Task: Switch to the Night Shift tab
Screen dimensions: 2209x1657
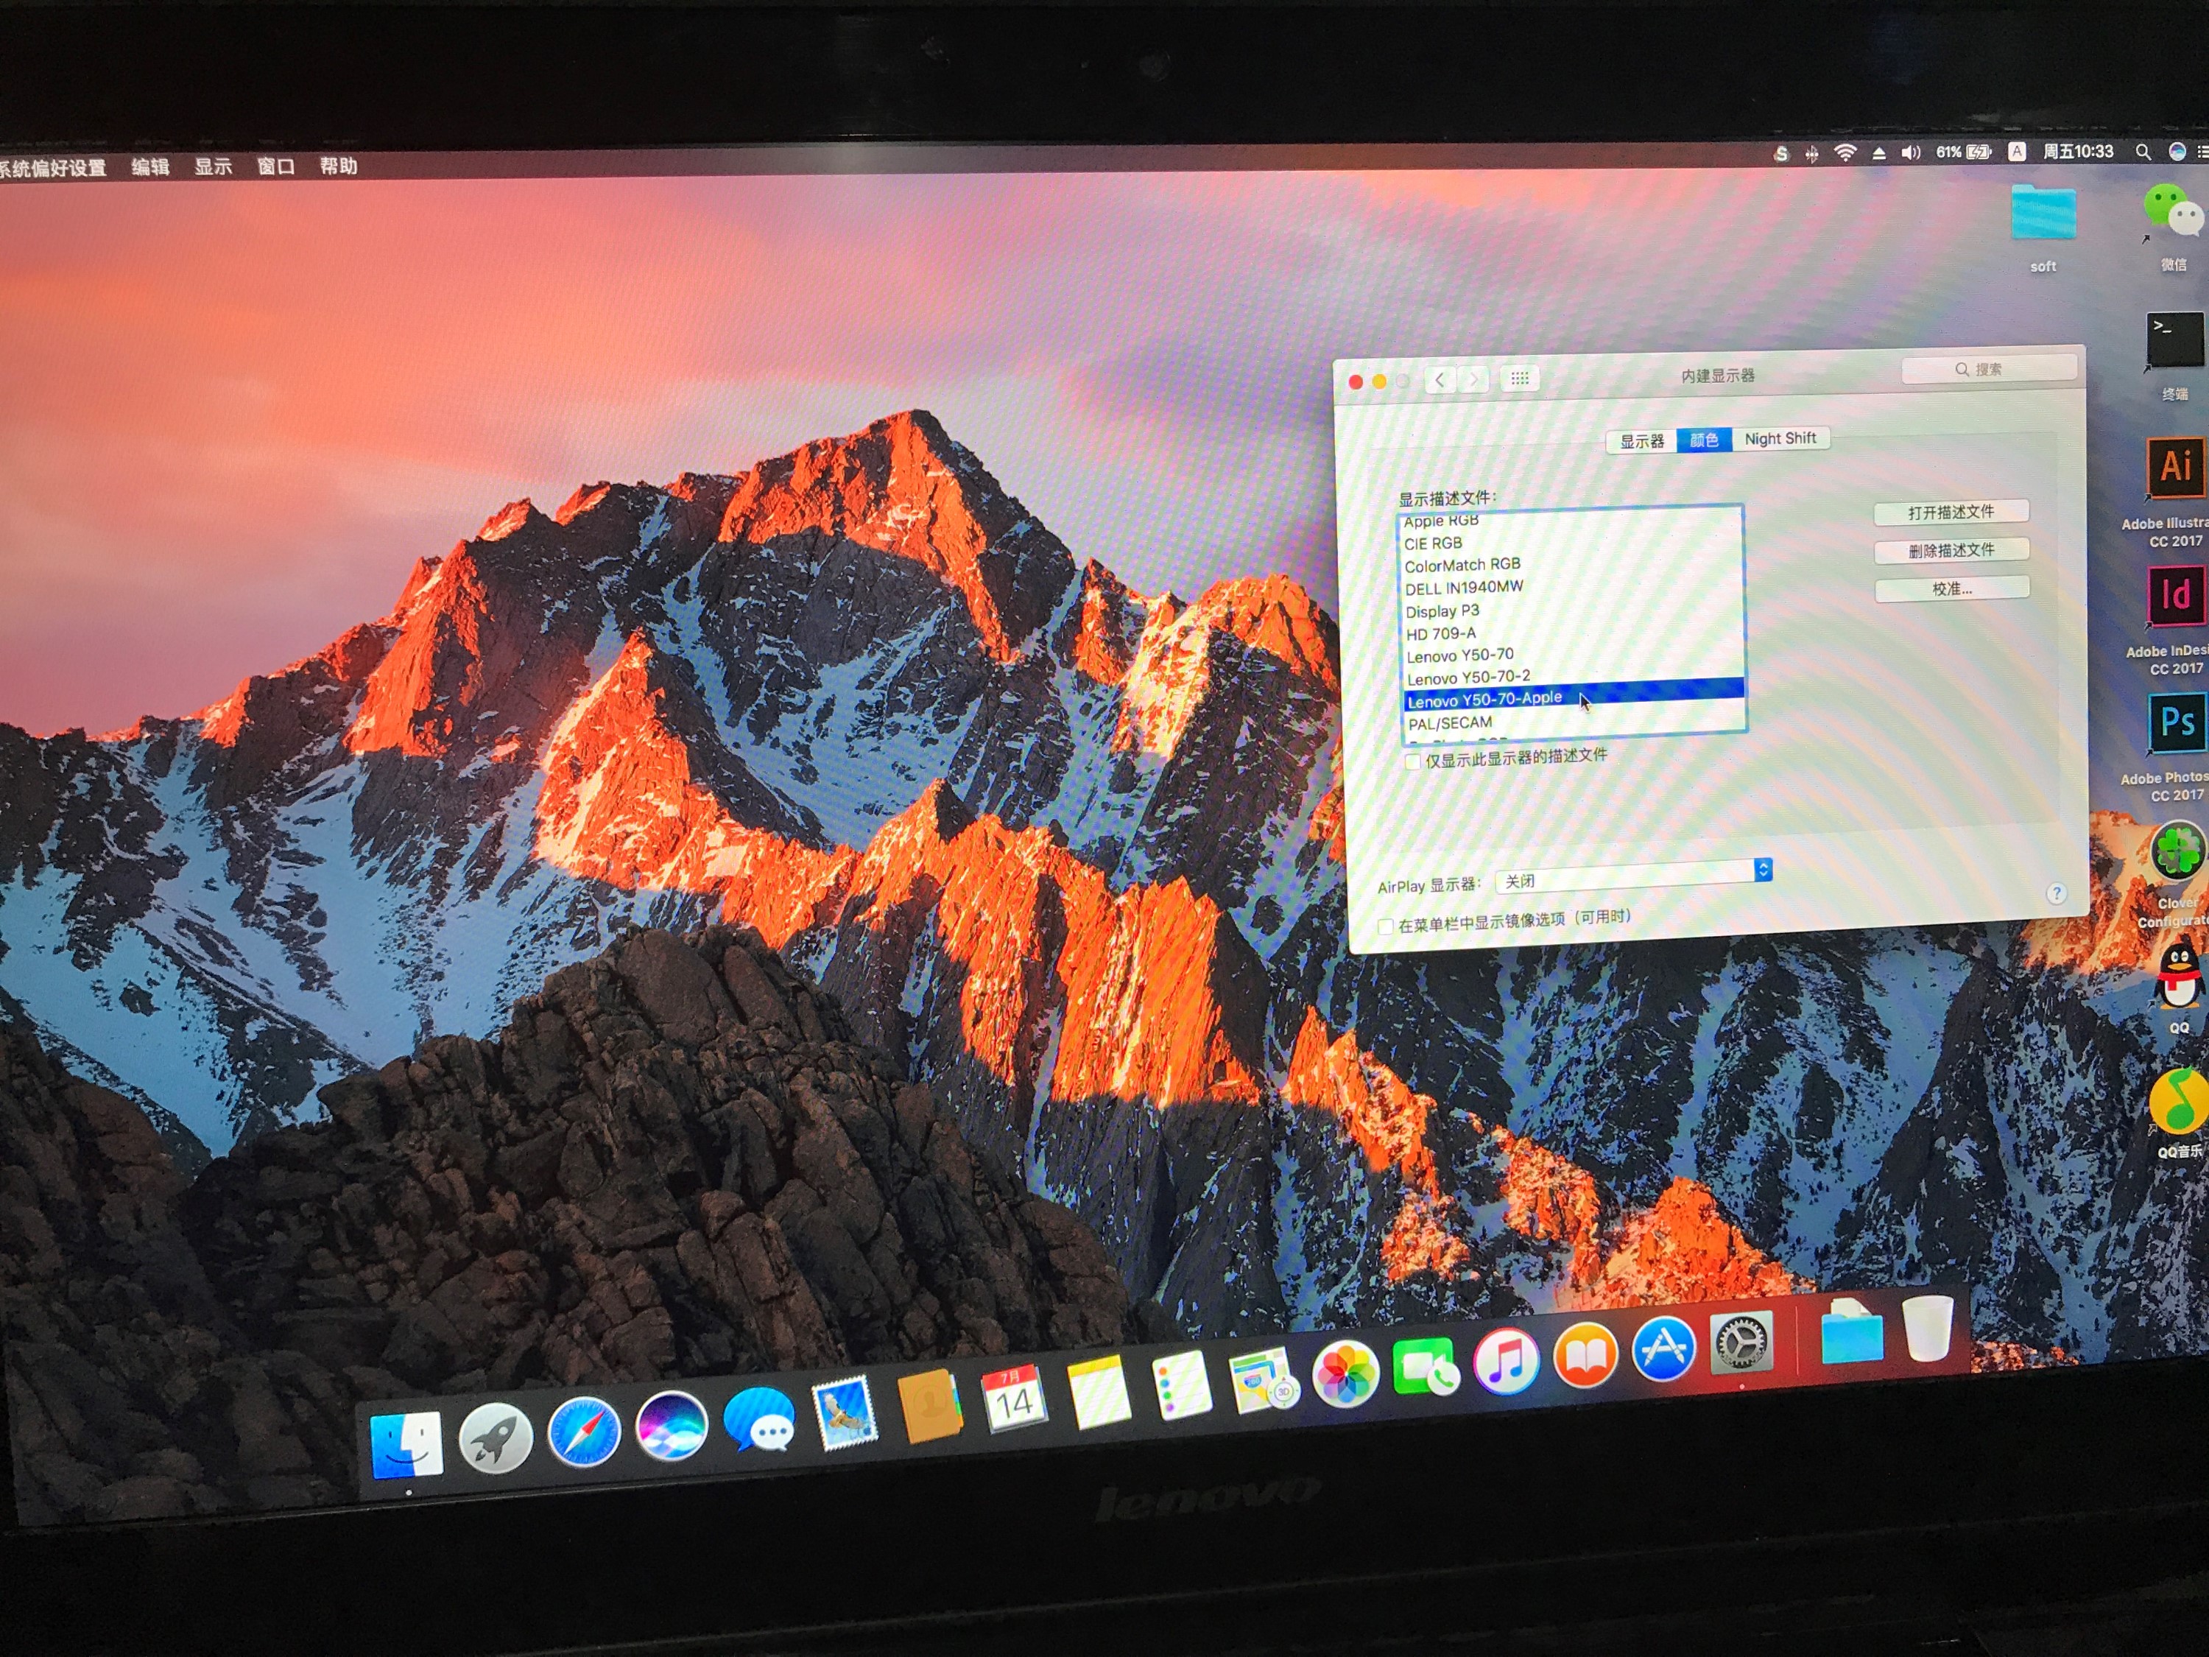Action: [1780, 438]
